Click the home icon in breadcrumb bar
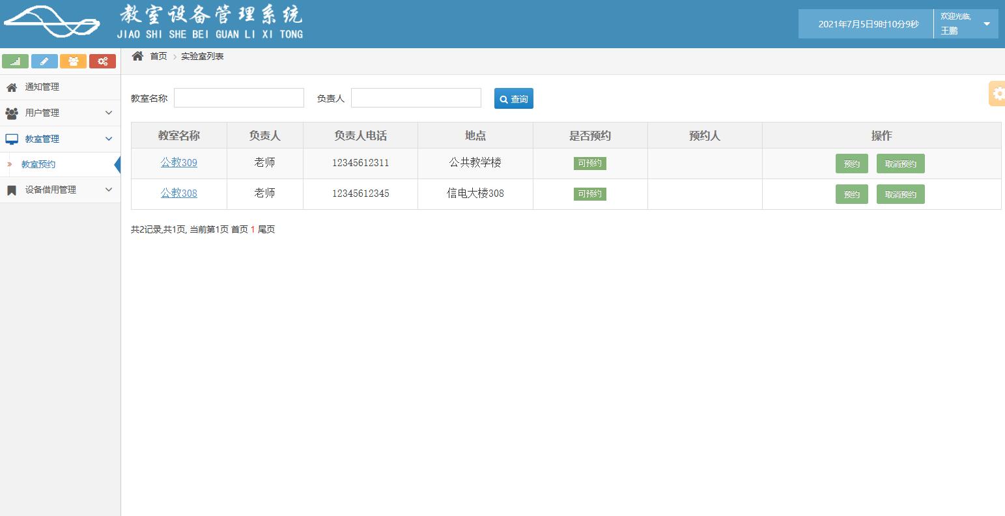Screen dimensions: 1005x516 pyautogui.click(x=136, y=55)
